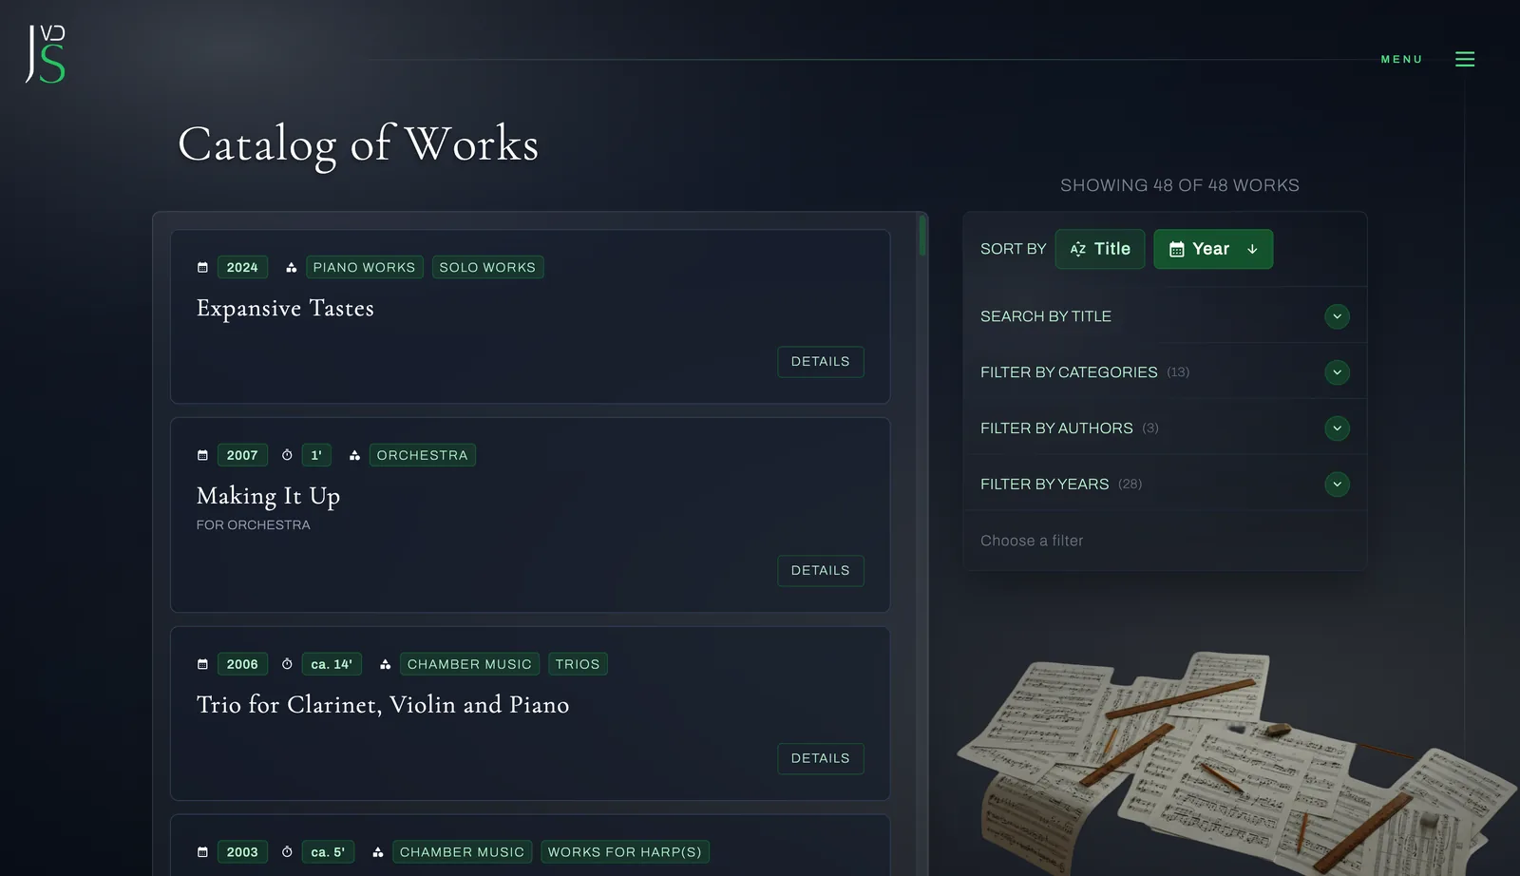
Task: Click the JvdS logo in the header
Action: [x=46, y=54]
